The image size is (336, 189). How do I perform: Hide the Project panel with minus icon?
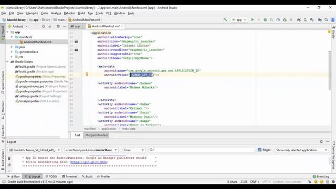click(65, 26)
